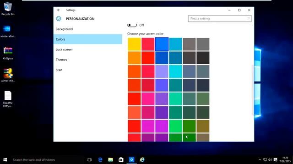Show hidden icons in system tray
This screenshot has width=293, height=164.
[x=260, y=160]
